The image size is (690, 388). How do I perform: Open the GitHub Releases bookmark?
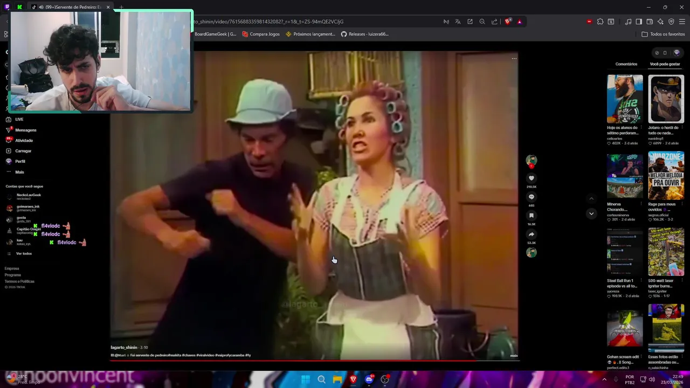point(364,34)
